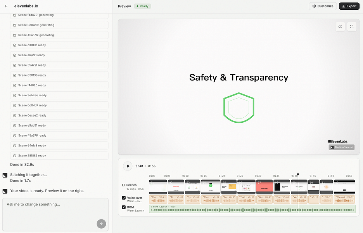Disable the Voice-over track checkbox
This screenshot has width=363, height=233.
pyautogui.click(x=124, y=198)
